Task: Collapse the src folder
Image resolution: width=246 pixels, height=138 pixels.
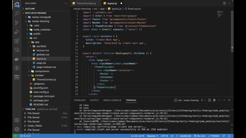Action: (x=35, y=38)
